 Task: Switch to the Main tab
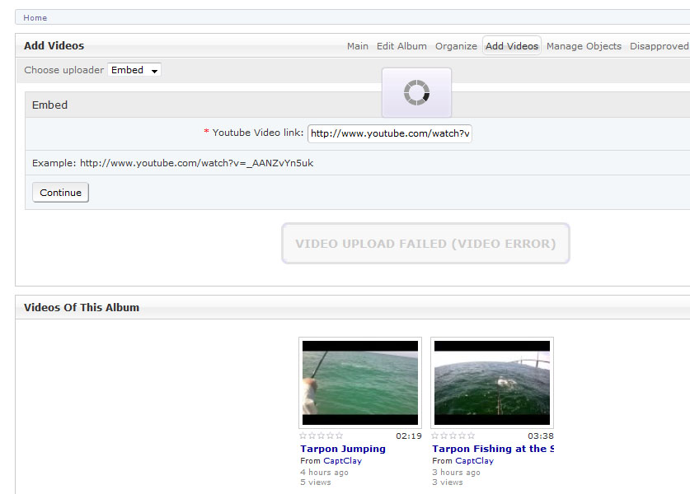(x=357, y=46)
